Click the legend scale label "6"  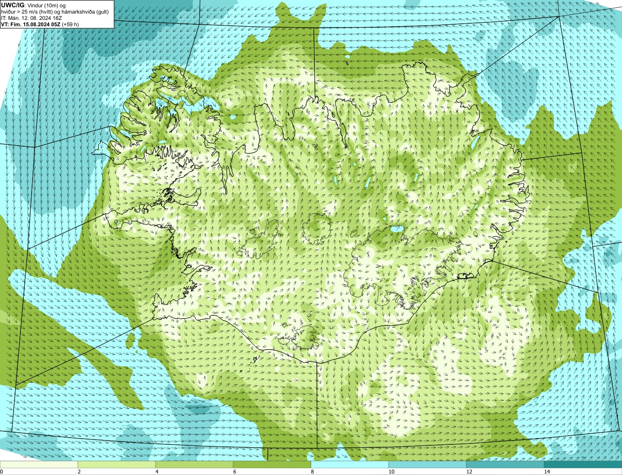point(234,472)
